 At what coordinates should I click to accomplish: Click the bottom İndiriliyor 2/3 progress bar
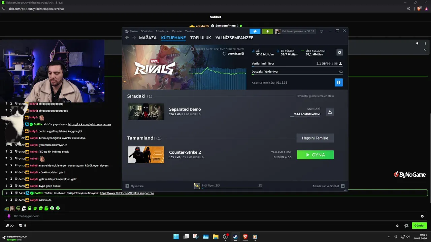tap(232, 188)
